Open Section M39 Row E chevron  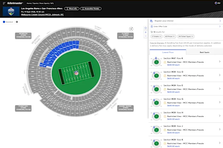tap(220, 89)
